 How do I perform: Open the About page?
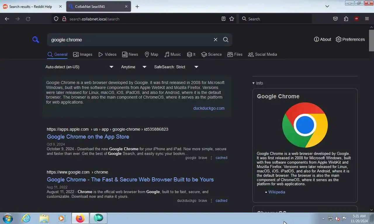click(x=323, y=39)
